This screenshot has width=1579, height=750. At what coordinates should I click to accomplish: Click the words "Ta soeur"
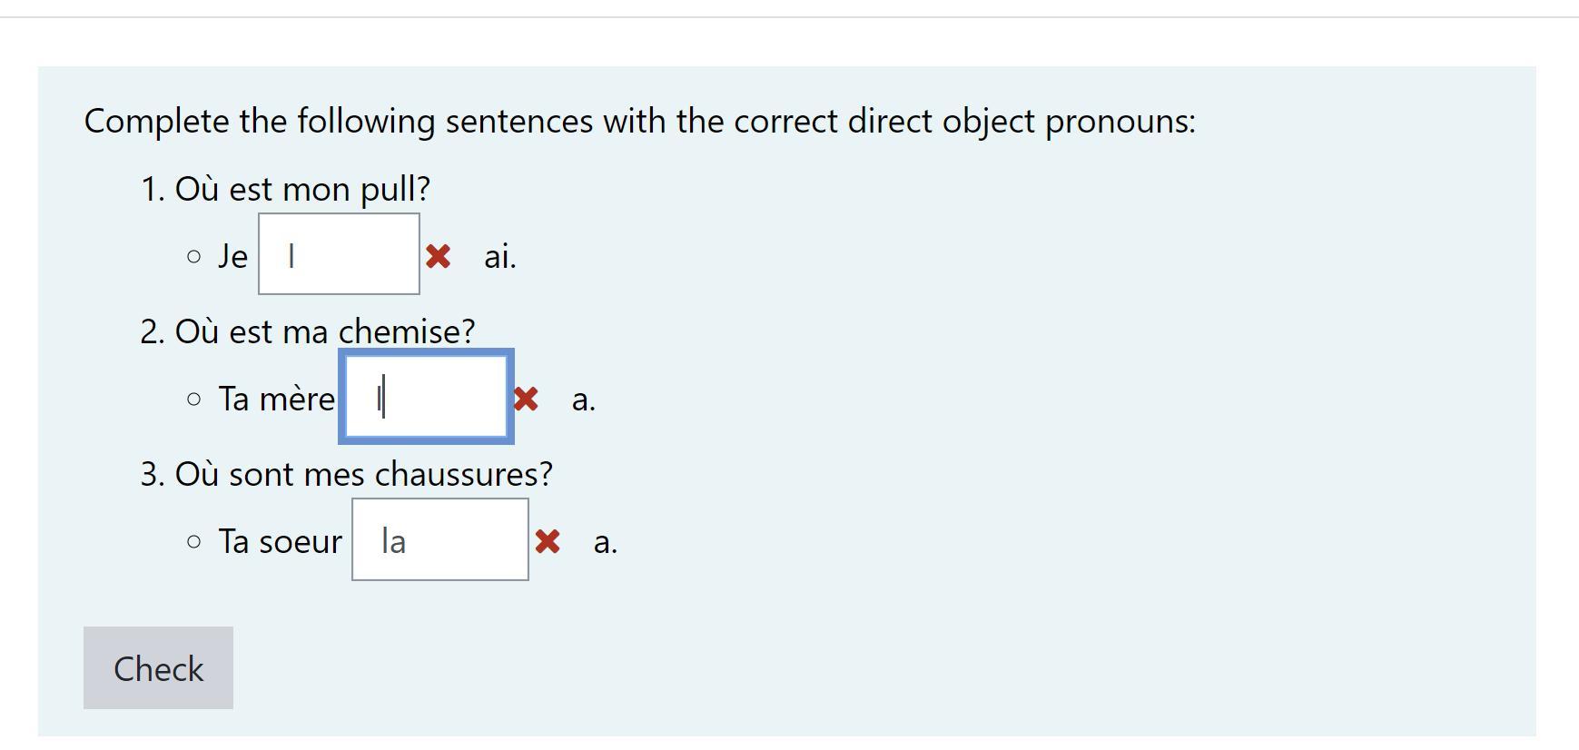point(280,541)
